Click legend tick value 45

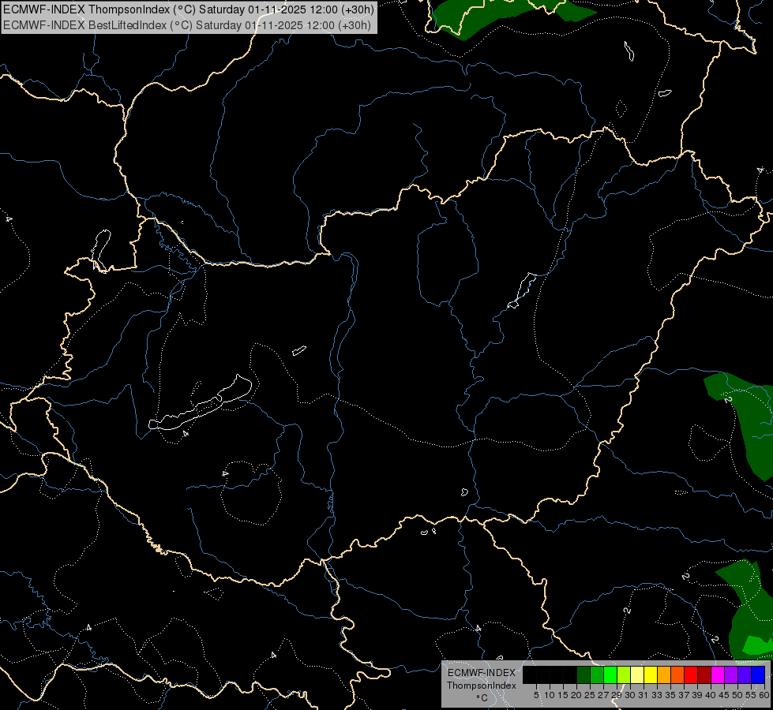click(x=724, y=695)
